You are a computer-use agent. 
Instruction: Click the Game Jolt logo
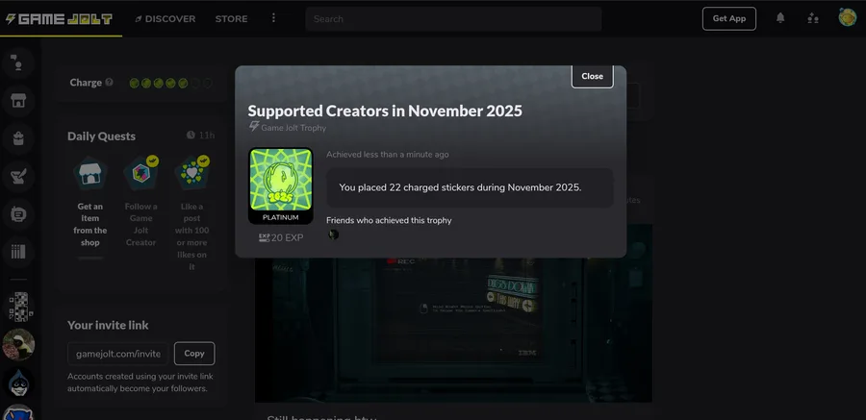tap(59, 19)
